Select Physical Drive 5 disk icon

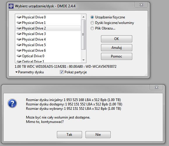pyautogui.click(x=19, y=45)
